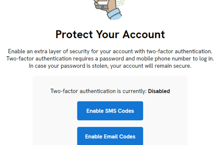Click the bold Disabled status text

coord(159,91)
